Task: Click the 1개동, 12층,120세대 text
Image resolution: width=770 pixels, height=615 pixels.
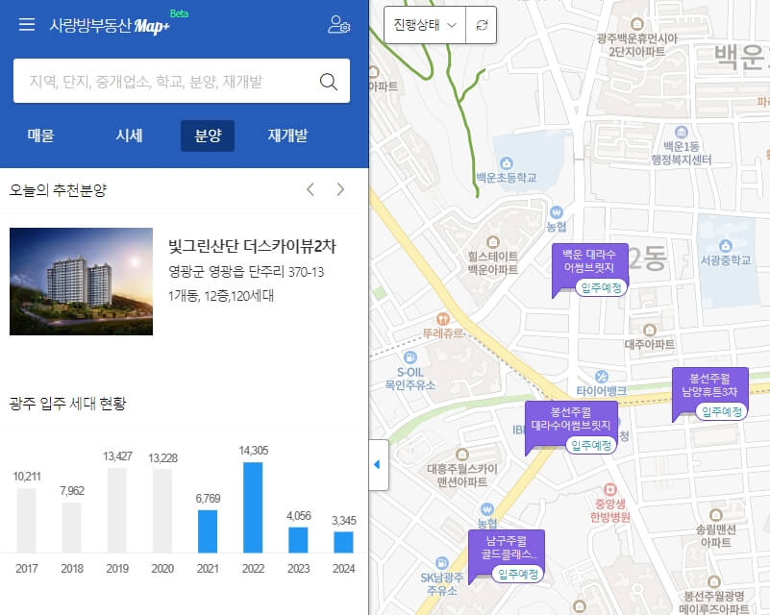Action: (x=221, y=296)
